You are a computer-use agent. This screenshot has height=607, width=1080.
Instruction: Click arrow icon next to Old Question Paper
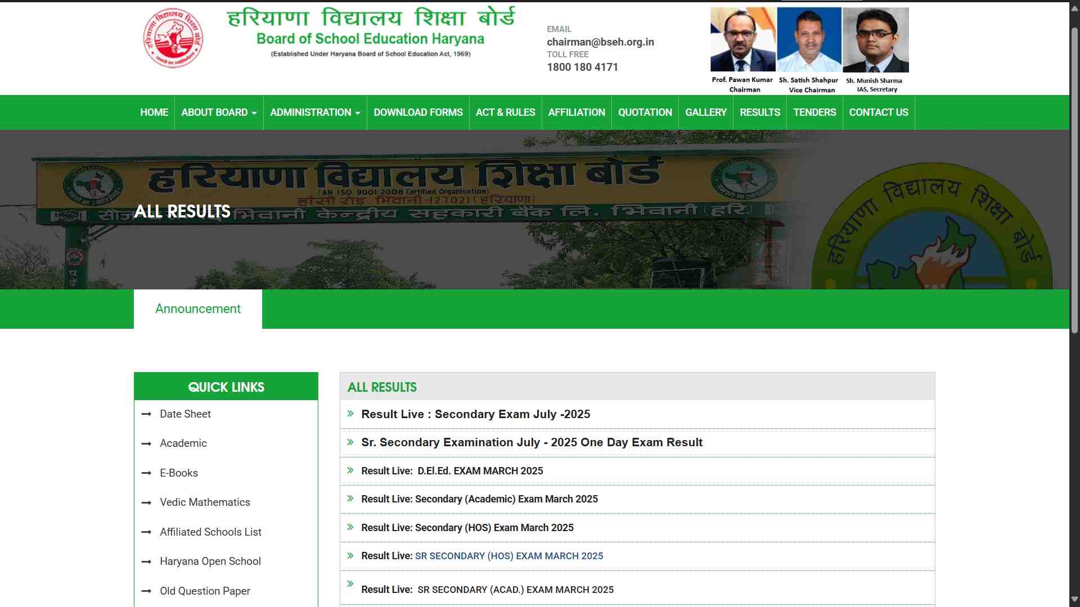click(146, 591)
